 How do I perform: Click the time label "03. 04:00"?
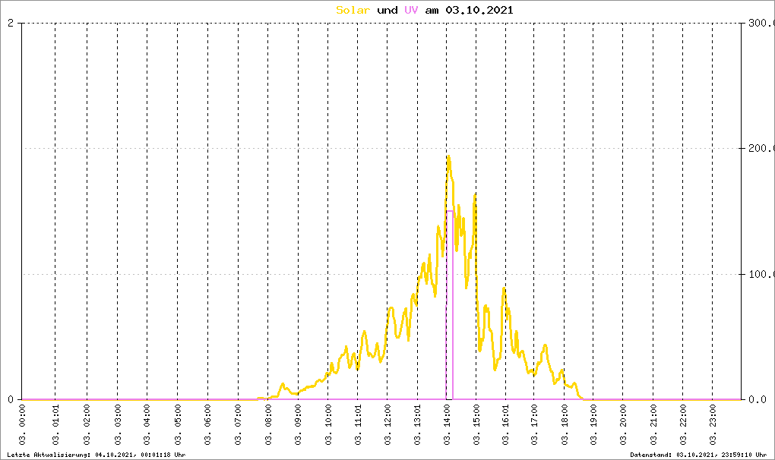[147, 425]
